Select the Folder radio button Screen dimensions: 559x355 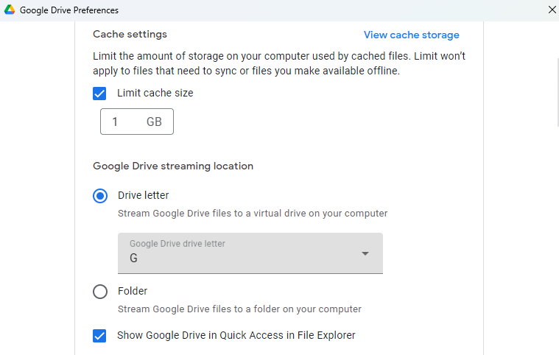[x=100, y=292]
